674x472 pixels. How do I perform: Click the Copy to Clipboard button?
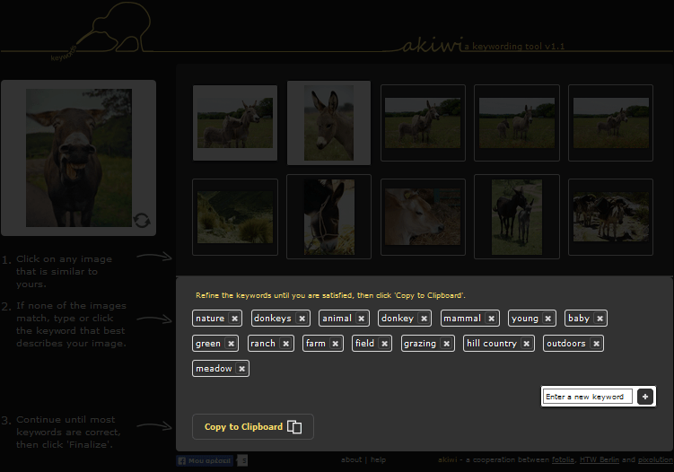(252, 427)
